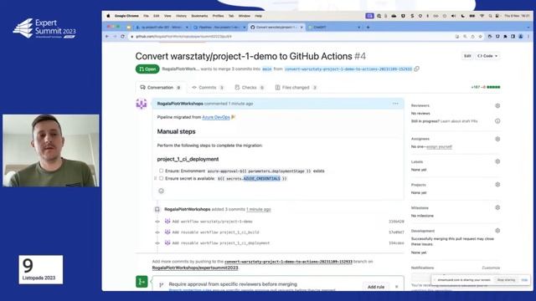Add emoji reaction with smiley icon
The image size is (536, 301).
pos(161,191)
